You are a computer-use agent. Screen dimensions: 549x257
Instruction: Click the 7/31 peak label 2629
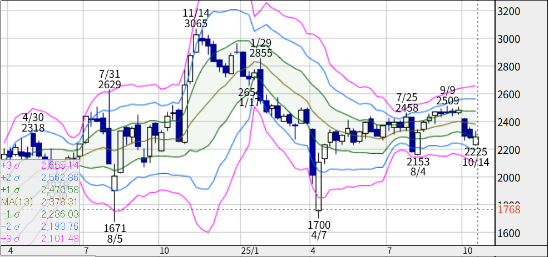pos(110,84)
